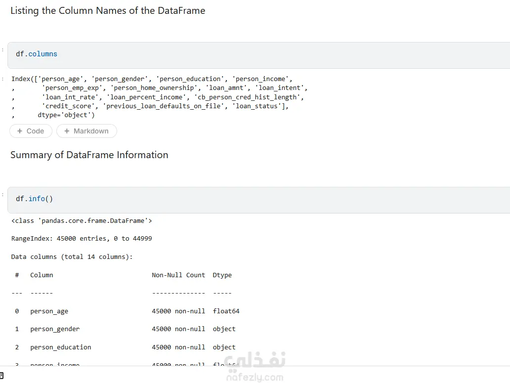The height and width of the screenshot is (383, 510).
Task: Click the 'Data columns (total 14 columns)' line
Action: pyautogui.click(x=72, y=257)
